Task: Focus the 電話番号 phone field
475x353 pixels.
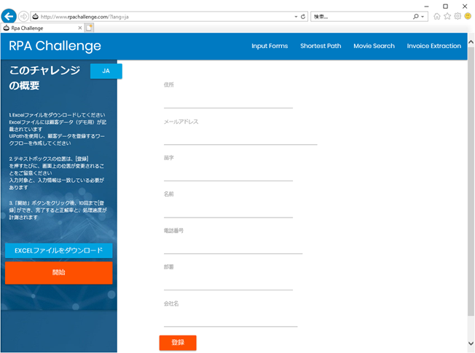Action: [x=233, y=247]
